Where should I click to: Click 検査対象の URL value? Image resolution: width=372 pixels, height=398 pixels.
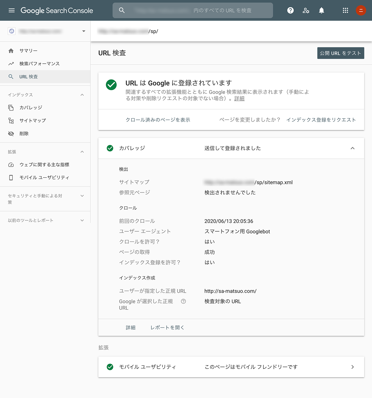pos(223,301)
